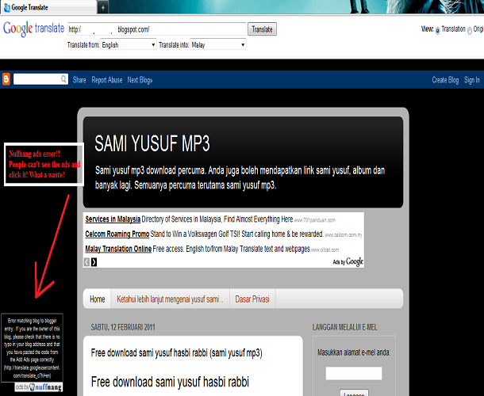Click Share in Blogger navbar
Viewport: 484px width, 396px height.
[x=79, y=80]
